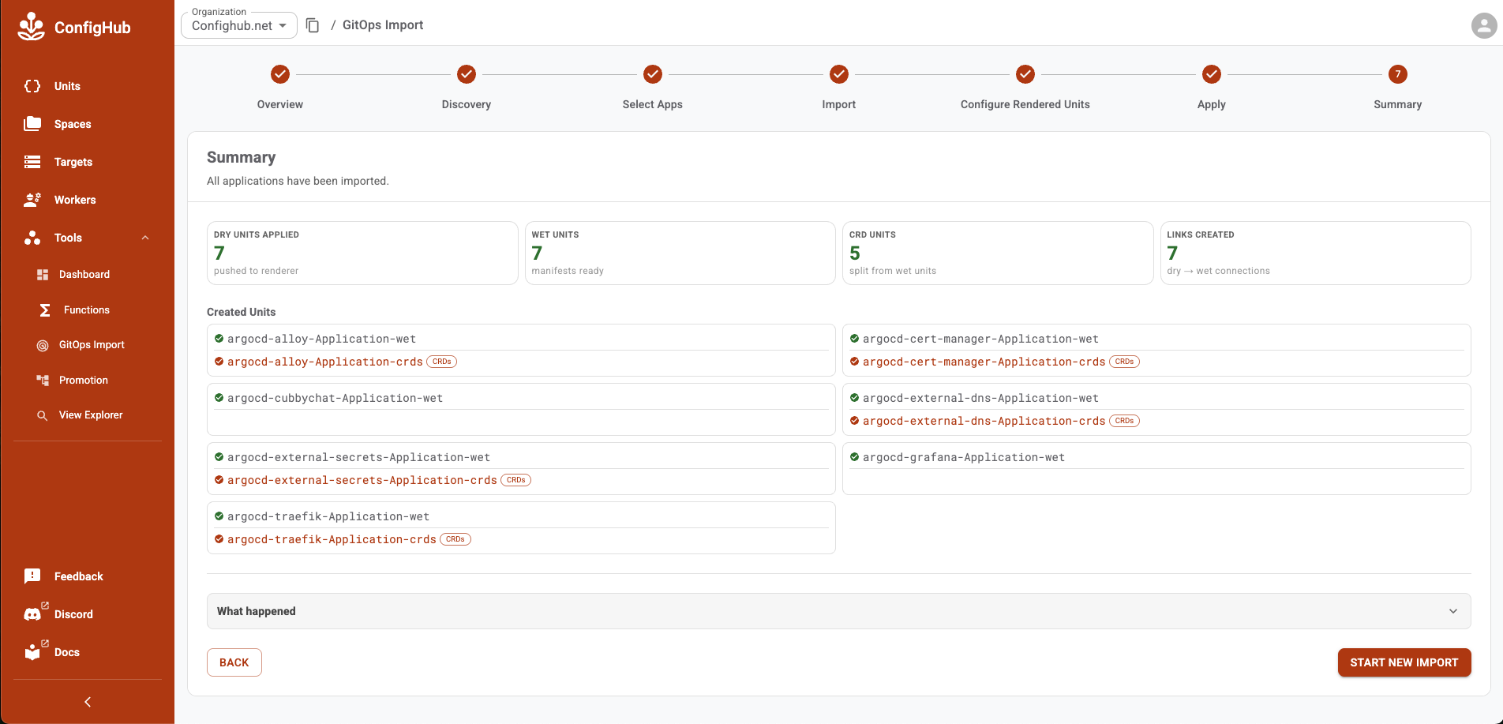
Task: Open Units via its braces icon
Action: coord(32,86)
